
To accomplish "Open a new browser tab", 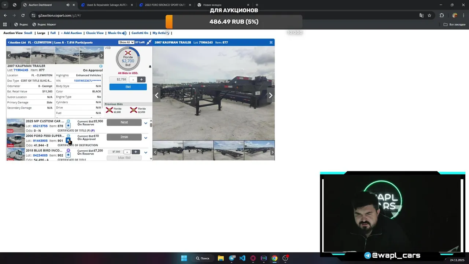I will tap(257, 5).
